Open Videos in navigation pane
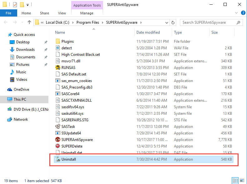The image size is (247, 184). click(x=22, y=80)
